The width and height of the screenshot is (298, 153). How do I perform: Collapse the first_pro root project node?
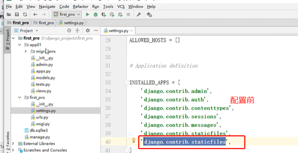coord(13,38)
